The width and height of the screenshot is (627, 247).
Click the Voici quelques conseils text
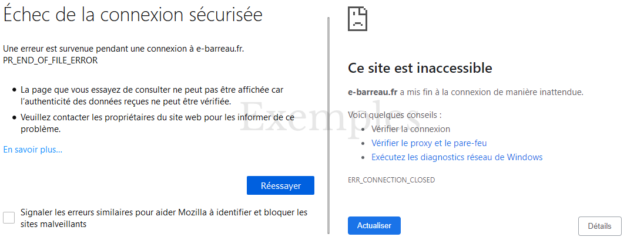coord(395,115)
